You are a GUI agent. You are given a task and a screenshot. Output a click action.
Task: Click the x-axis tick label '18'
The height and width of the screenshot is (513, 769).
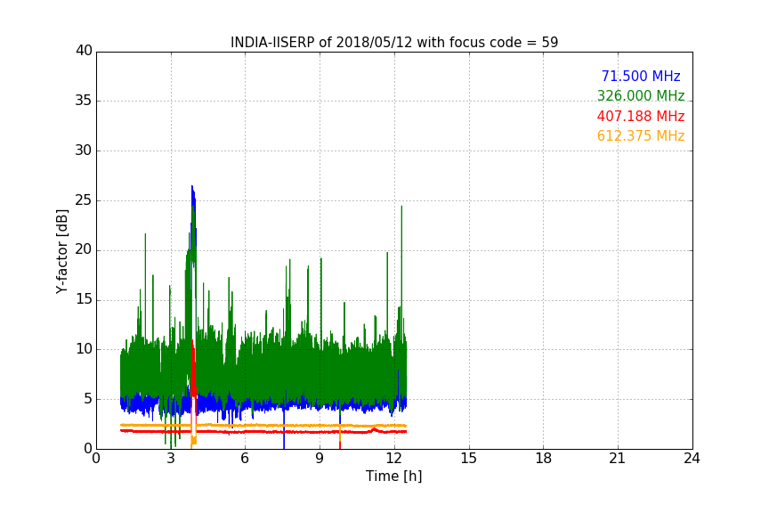(544, 459)
